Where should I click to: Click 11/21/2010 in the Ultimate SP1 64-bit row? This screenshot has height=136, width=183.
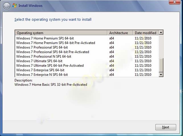pos(143,61)
